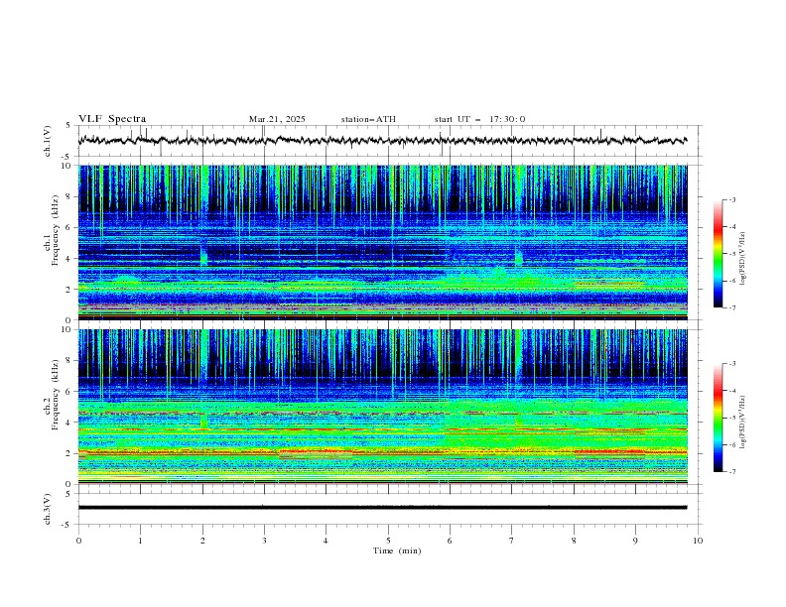The image size is (786, 607).
Task: Click the "start UT = 17:30:0" text
Action: point(479,119)
